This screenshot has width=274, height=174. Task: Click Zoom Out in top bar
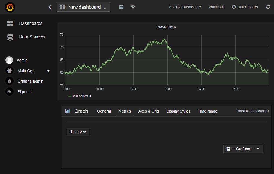pos(216,7)
